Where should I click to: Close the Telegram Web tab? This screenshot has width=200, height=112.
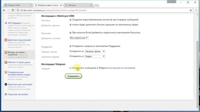[x=31, y=5]
